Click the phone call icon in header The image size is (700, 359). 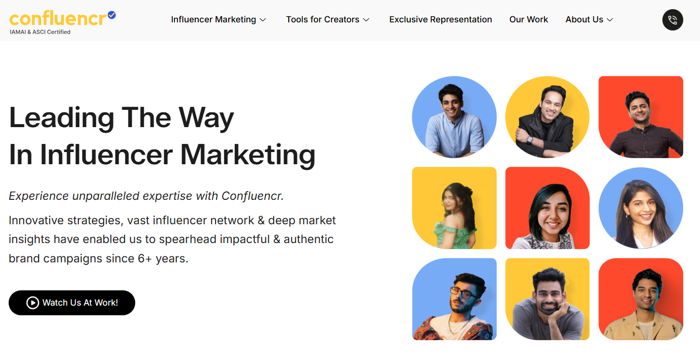(673, 20)
